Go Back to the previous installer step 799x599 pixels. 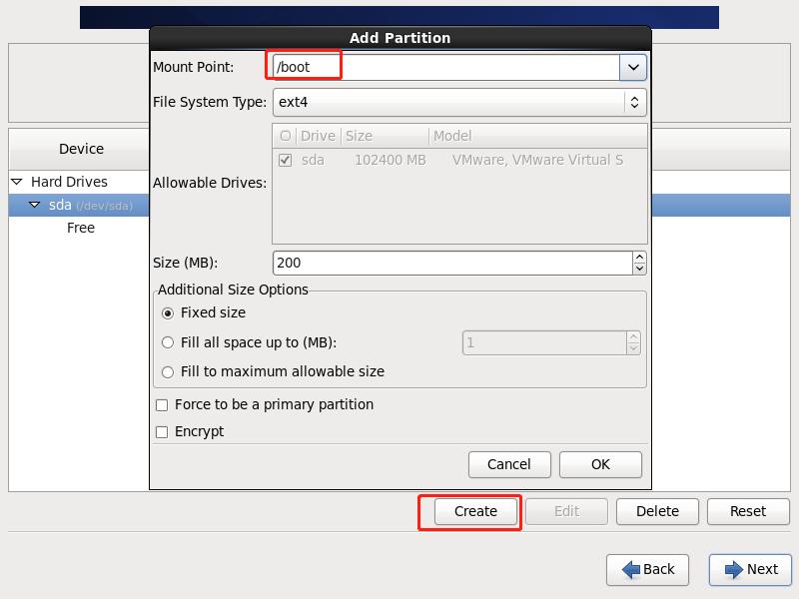coord(647,569)
